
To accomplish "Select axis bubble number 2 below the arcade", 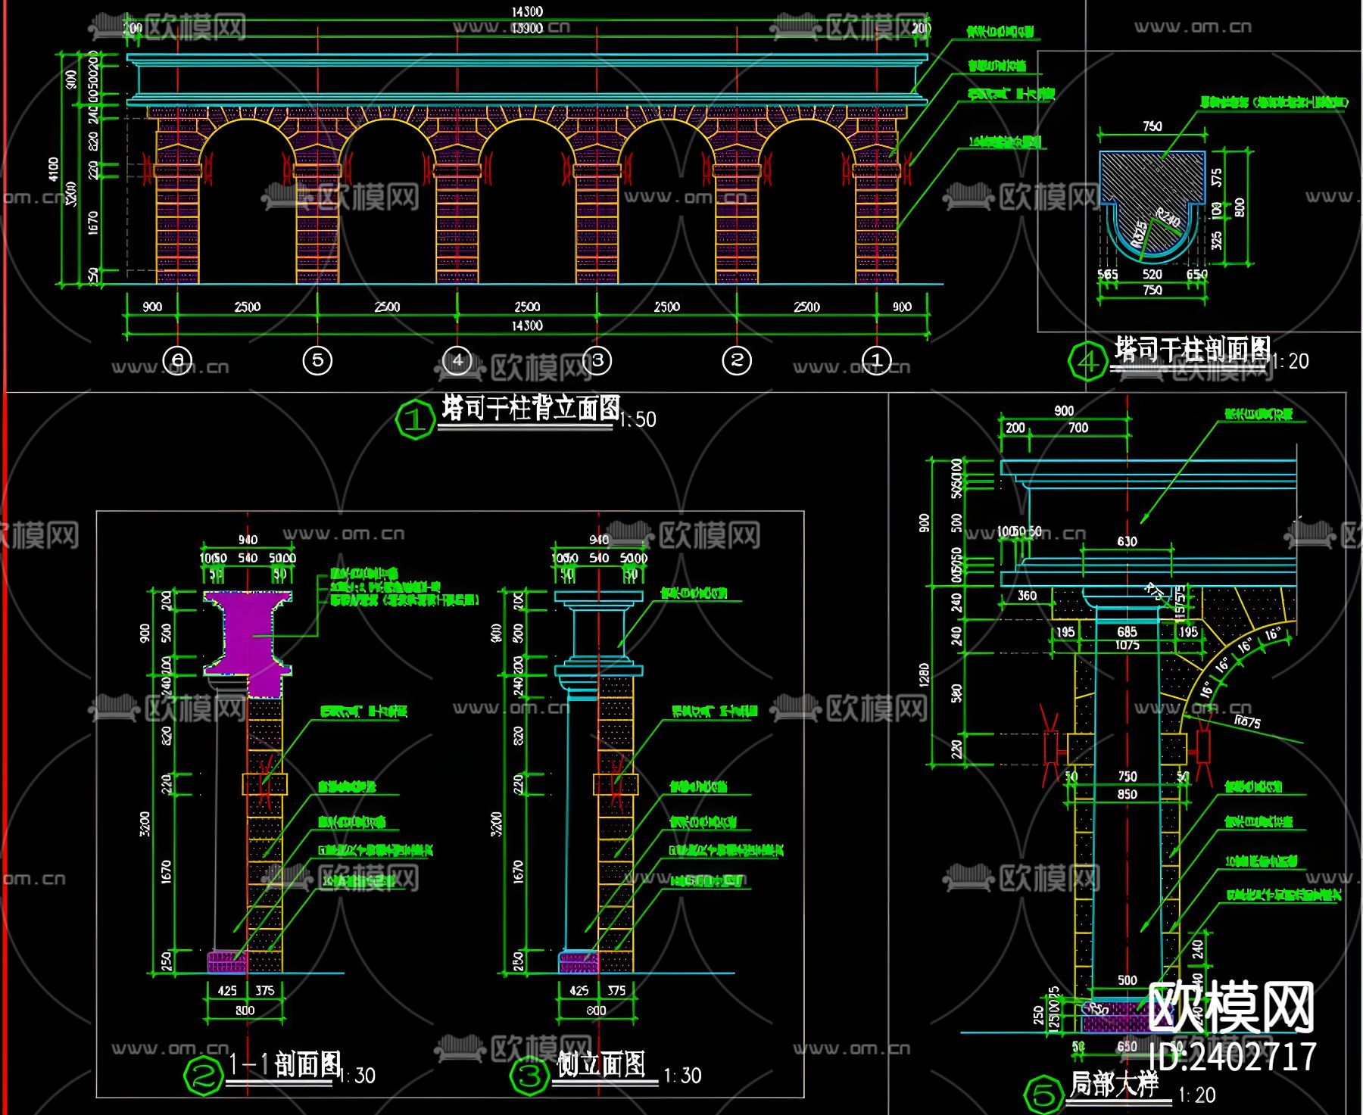I will pos(737,360).
